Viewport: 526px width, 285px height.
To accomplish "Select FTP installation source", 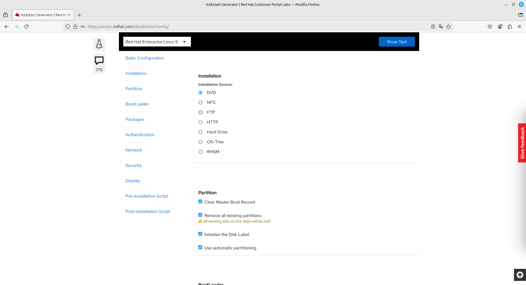I will [x=201, y=112].
